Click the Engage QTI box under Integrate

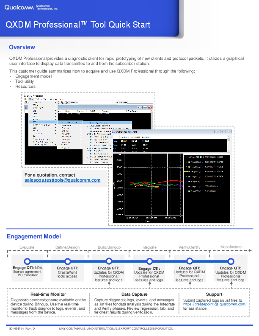tap(149, 268)
